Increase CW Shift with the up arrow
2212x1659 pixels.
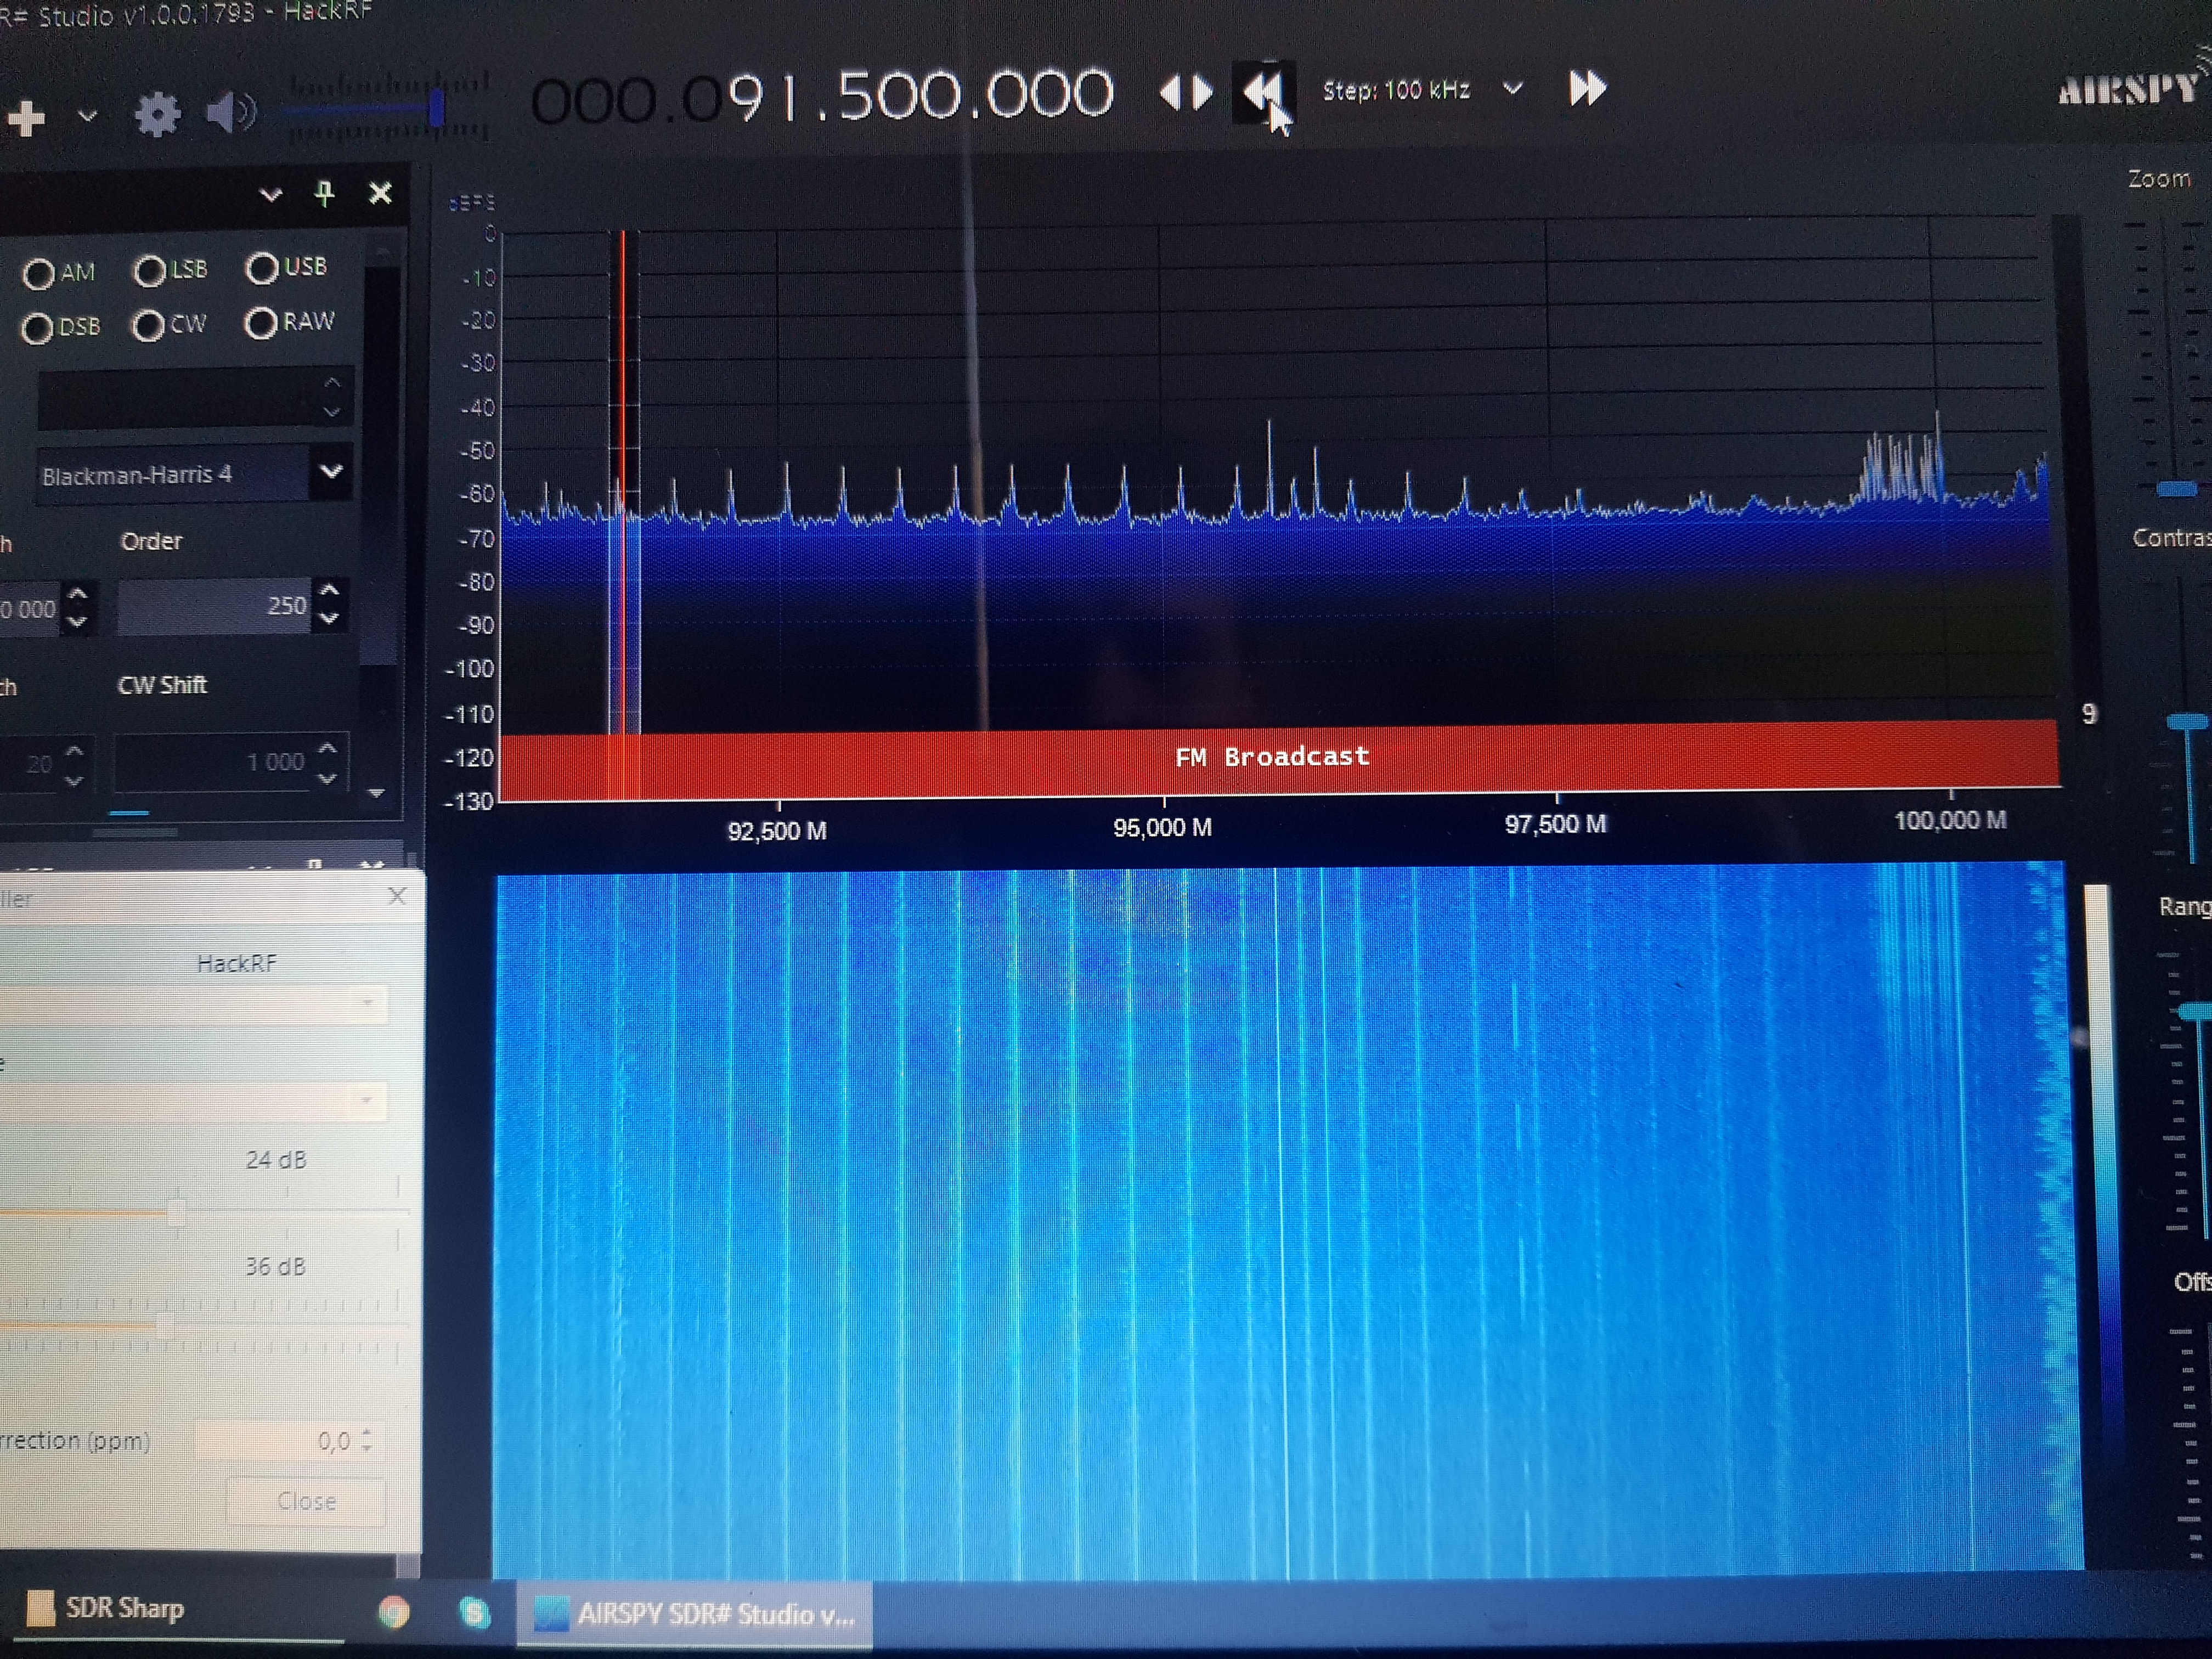[328, 747]
